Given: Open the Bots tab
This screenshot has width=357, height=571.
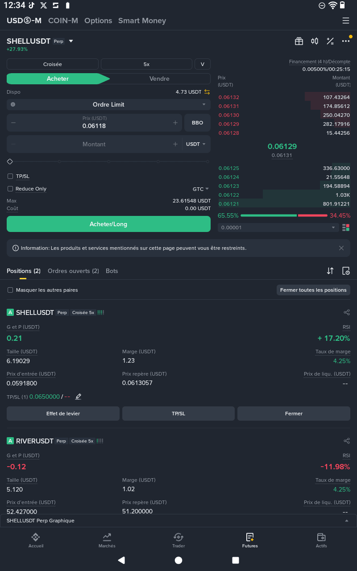Looking at the screenshot, I should click(112, 271).
